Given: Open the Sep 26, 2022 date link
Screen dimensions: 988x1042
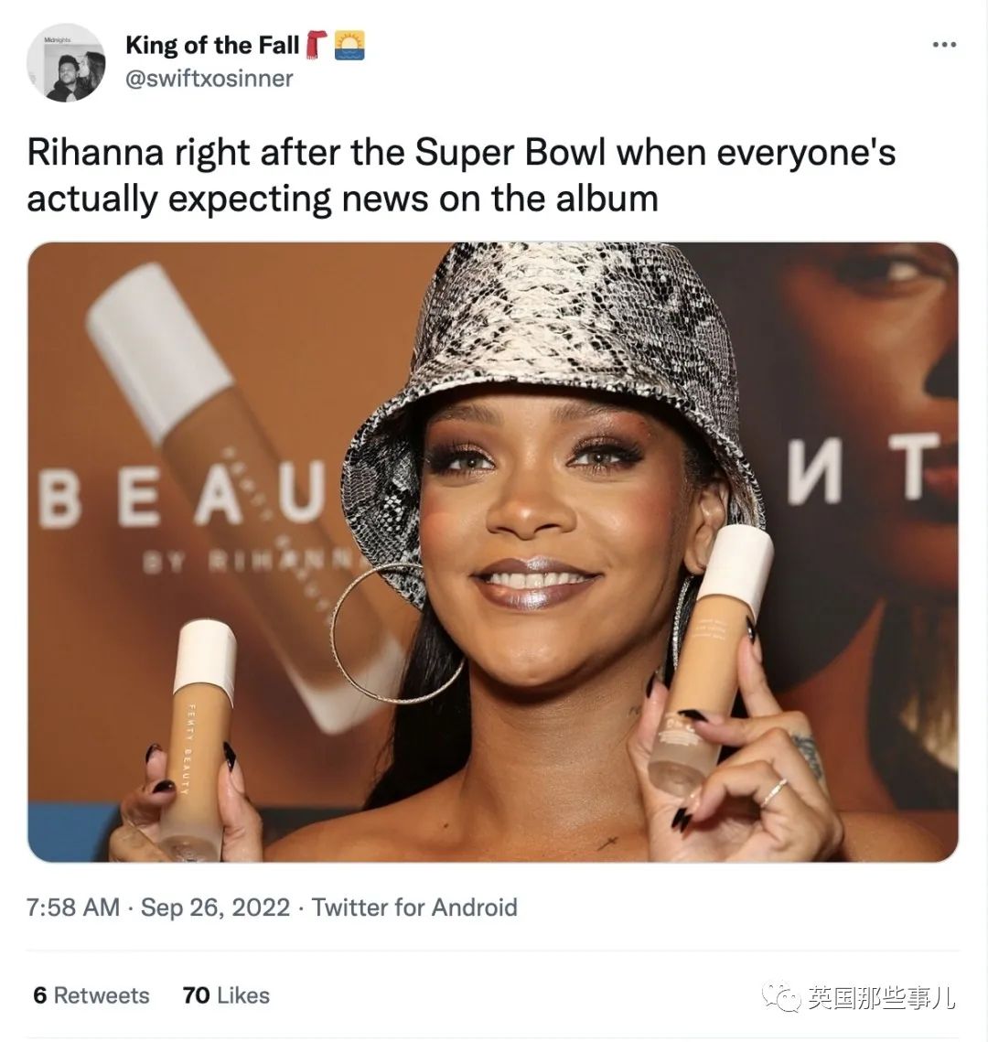Looking at the screenshot, I should [x=215, y=908].
